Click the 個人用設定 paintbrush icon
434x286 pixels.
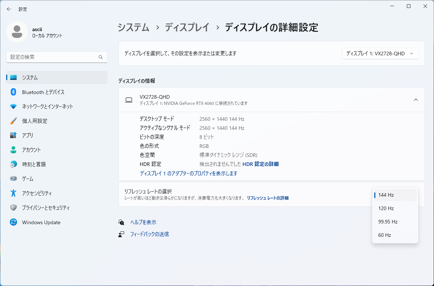13,121
